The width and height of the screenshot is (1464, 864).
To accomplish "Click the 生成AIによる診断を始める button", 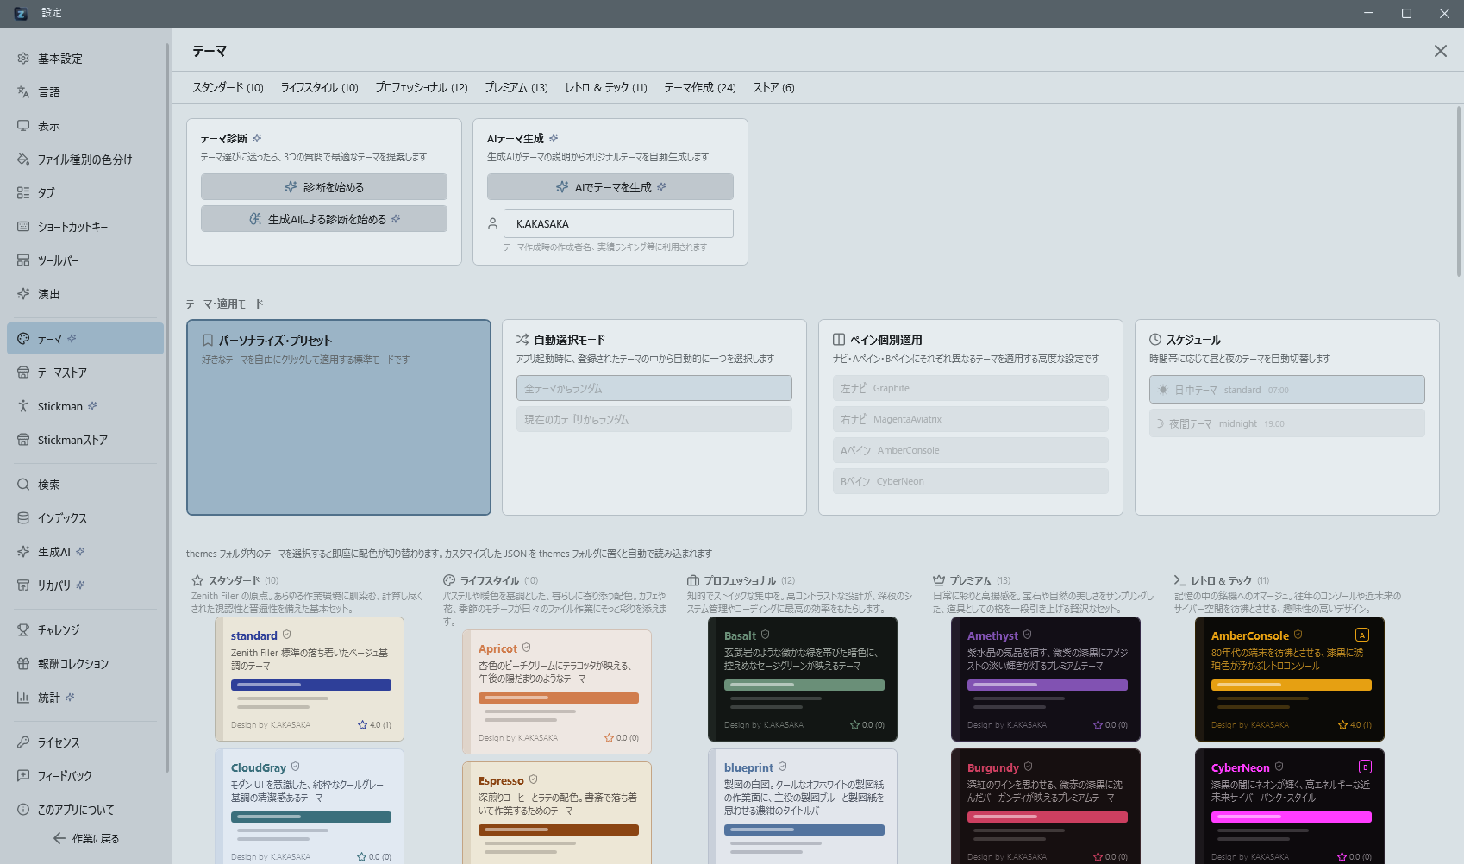I will click(x=324, y=219).
